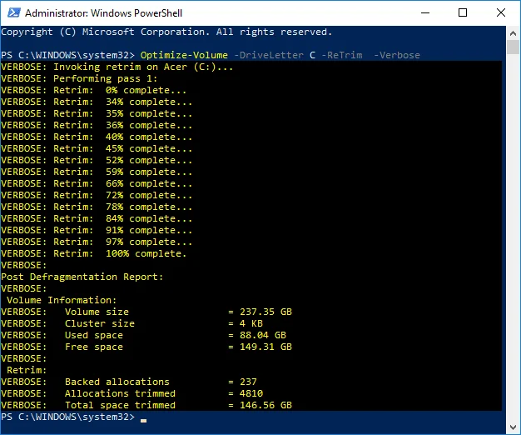Click the Total space trimmed value 146.56 GB
Image resolution: width=521 pixels, height=435 pixels.
tap(265, 405)
